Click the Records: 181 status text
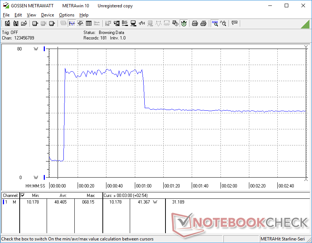The image size is (312, 243). (x=95, y=38)
